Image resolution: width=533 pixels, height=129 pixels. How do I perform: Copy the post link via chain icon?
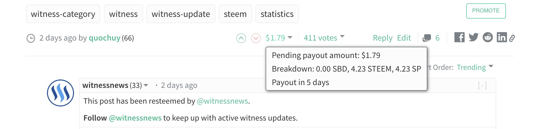click(x=512, y=38)
